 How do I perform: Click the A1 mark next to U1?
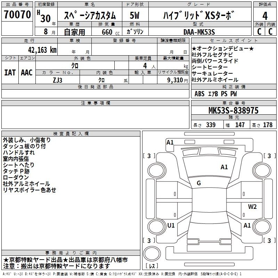(x=247, y=226)
